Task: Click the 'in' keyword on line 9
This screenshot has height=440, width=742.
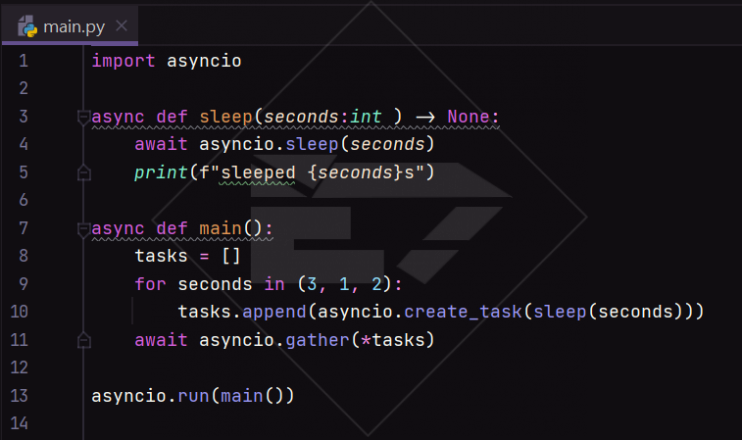Action: coord(274,284)
